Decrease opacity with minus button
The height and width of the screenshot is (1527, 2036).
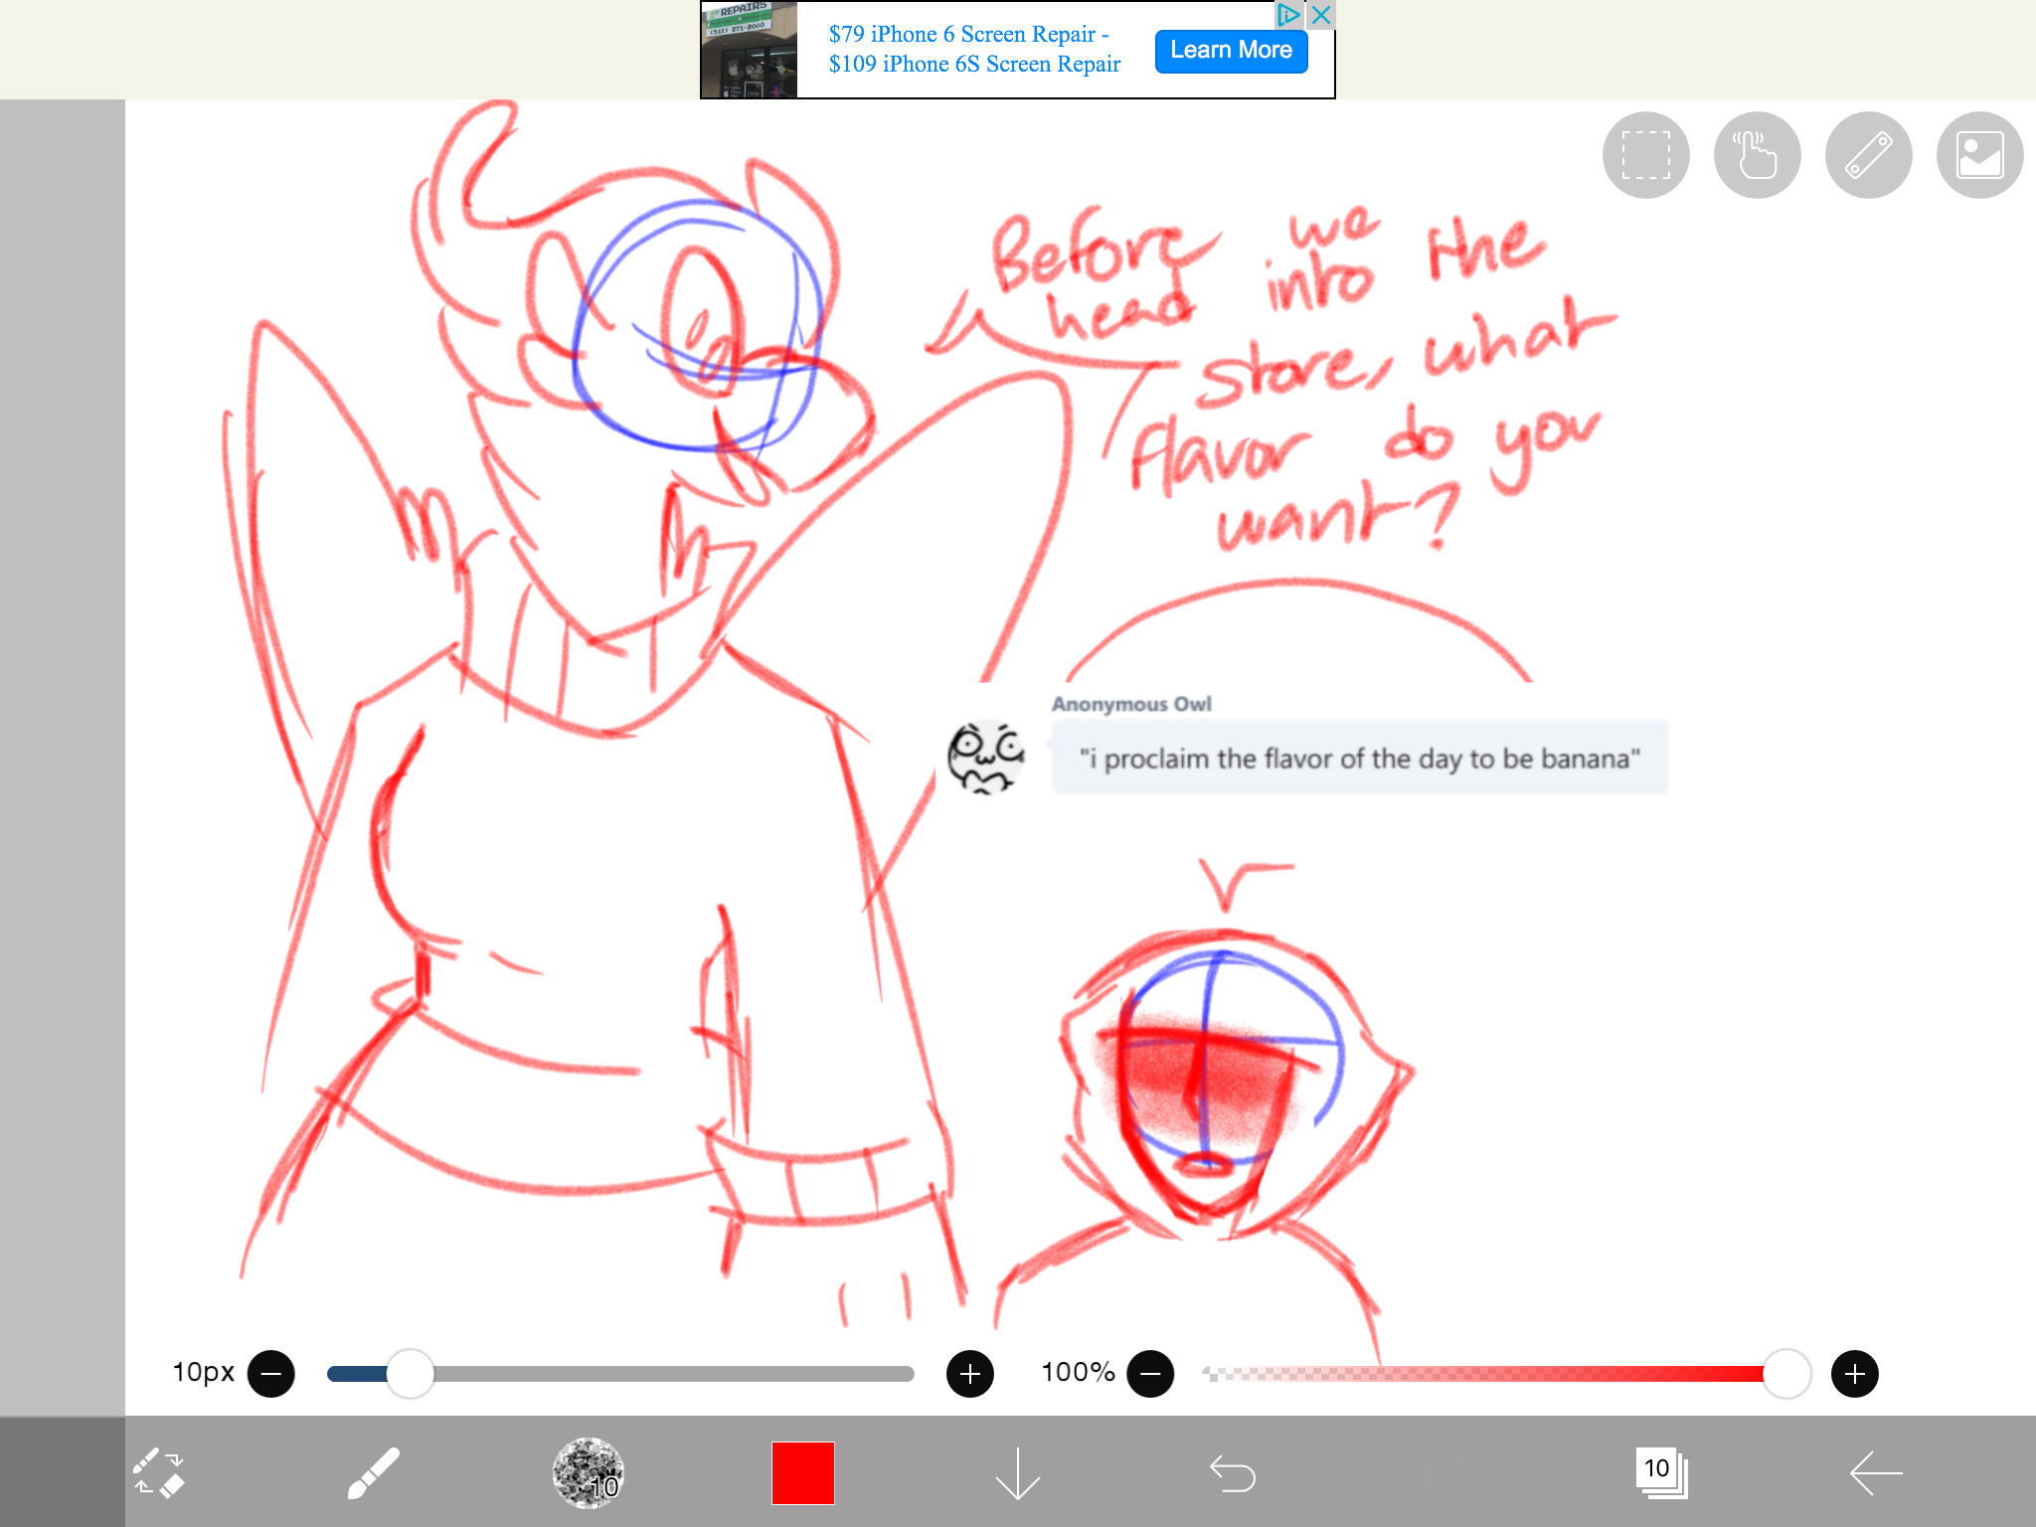click(x=1150, y=1374)
